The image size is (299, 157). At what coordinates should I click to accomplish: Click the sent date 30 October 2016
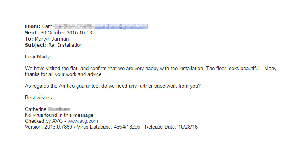point(57,33)
